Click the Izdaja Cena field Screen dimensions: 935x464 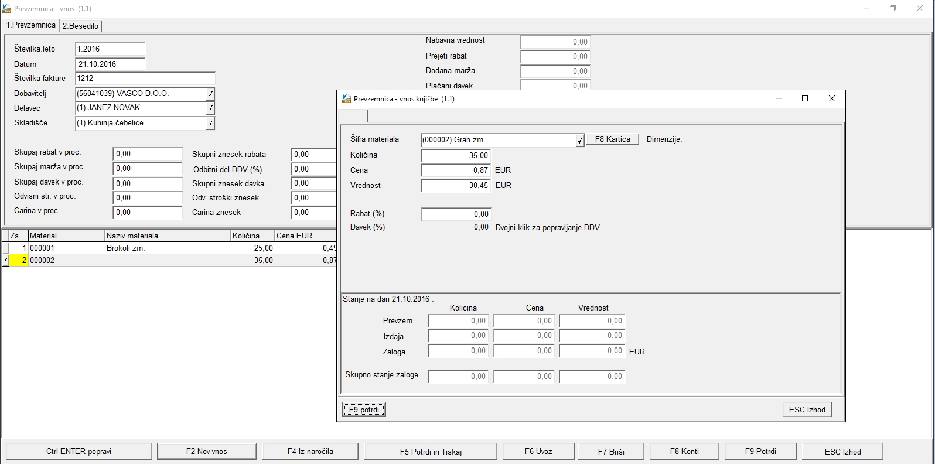(x=524, y=336)
